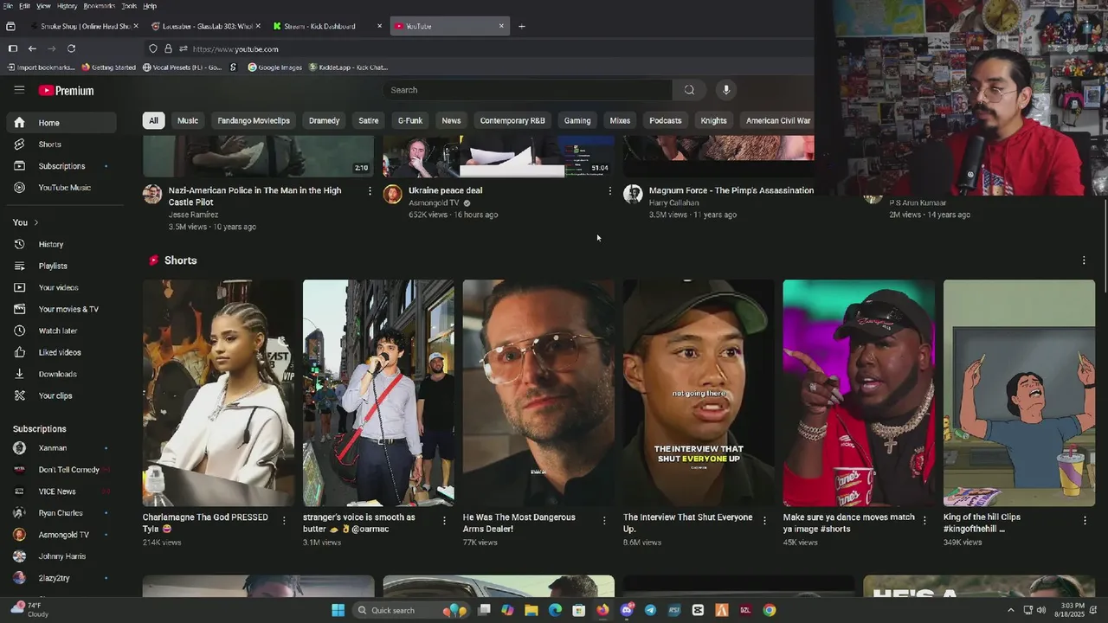
Task: Click the YouTube search input field
Action: click(527, 90)
